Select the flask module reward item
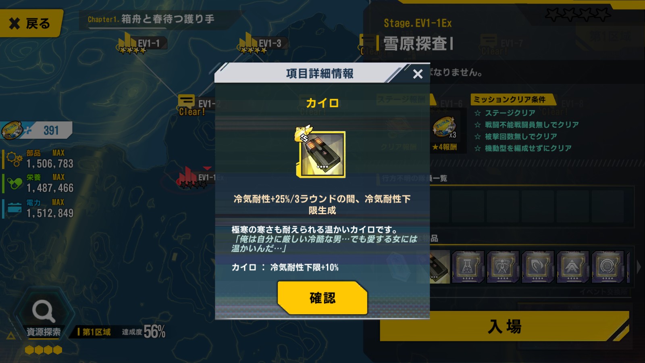Screen dimensions: 645x363 (467, 267)
